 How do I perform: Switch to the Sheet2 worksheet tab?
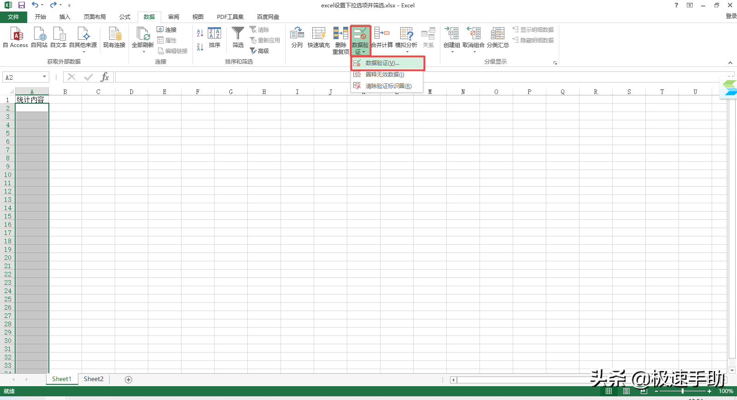[94, 379]
